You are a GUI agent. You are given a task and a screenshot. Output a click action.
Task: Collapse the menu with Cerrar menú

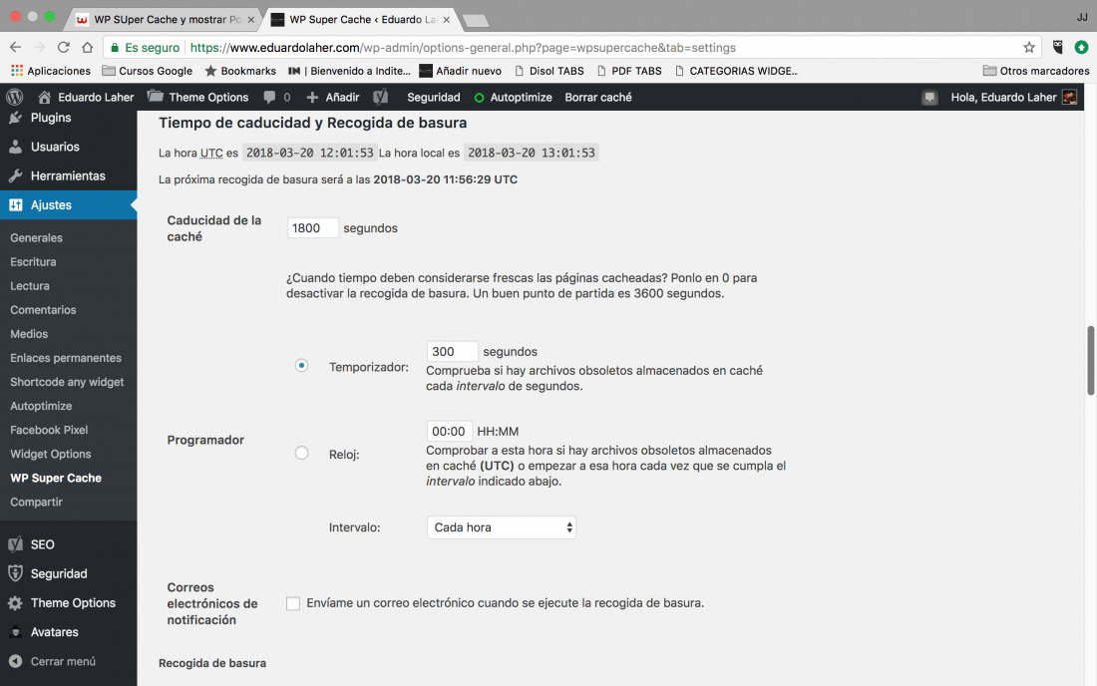(x=69, y=661)
